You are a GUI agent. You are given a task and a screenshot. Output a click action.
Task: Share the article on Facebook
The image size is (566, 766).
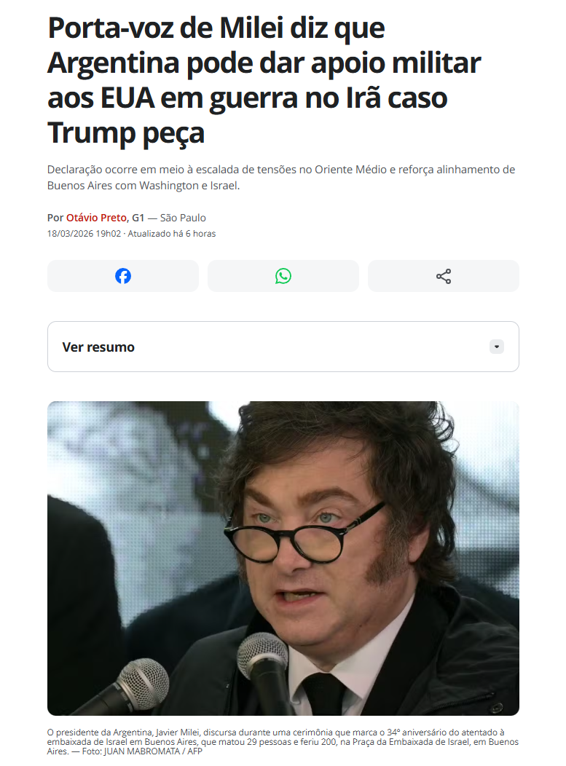[122, 276]
